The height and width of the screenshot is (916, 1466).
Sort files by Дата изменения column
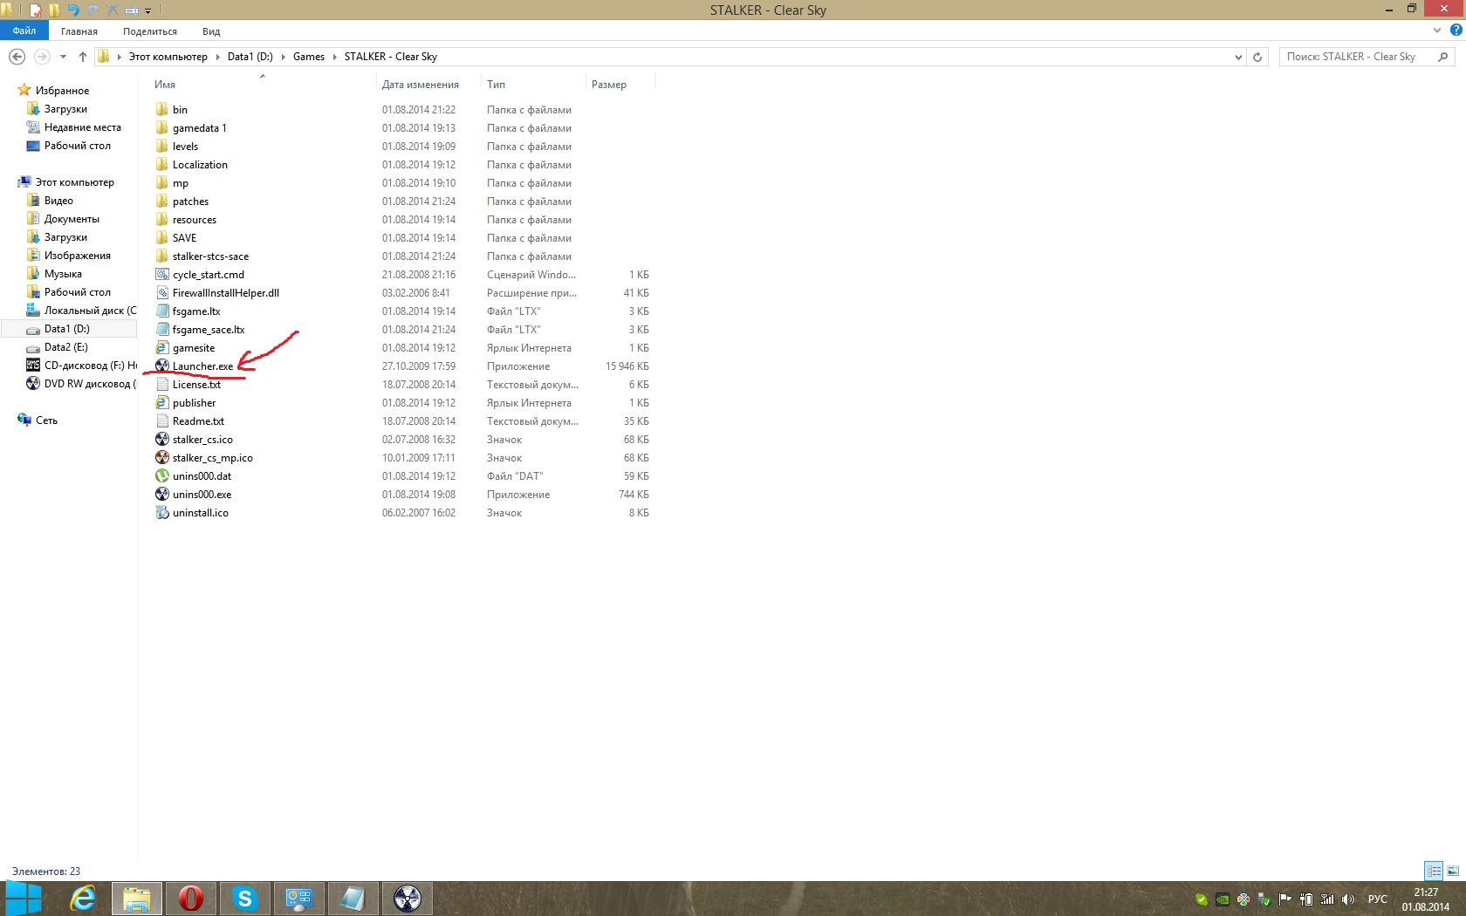pyautogui.click(x=420, y=85)
